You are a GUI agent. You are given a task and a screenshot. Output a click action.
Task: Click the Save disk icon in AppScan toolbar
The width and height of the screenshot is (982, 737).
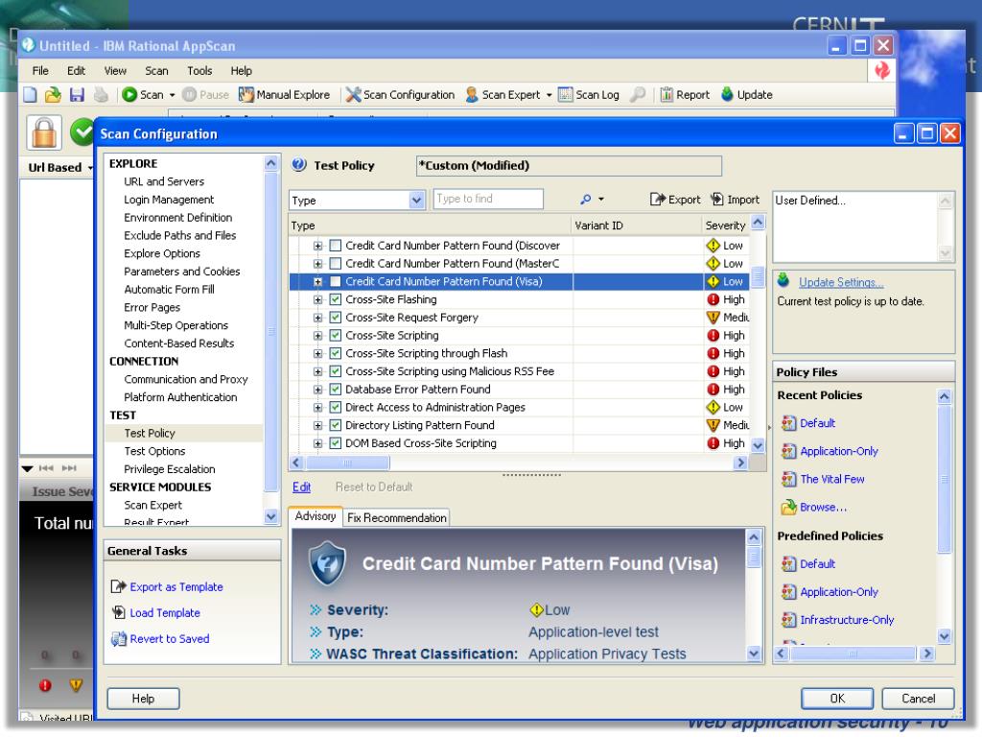[x=77, y=95]
